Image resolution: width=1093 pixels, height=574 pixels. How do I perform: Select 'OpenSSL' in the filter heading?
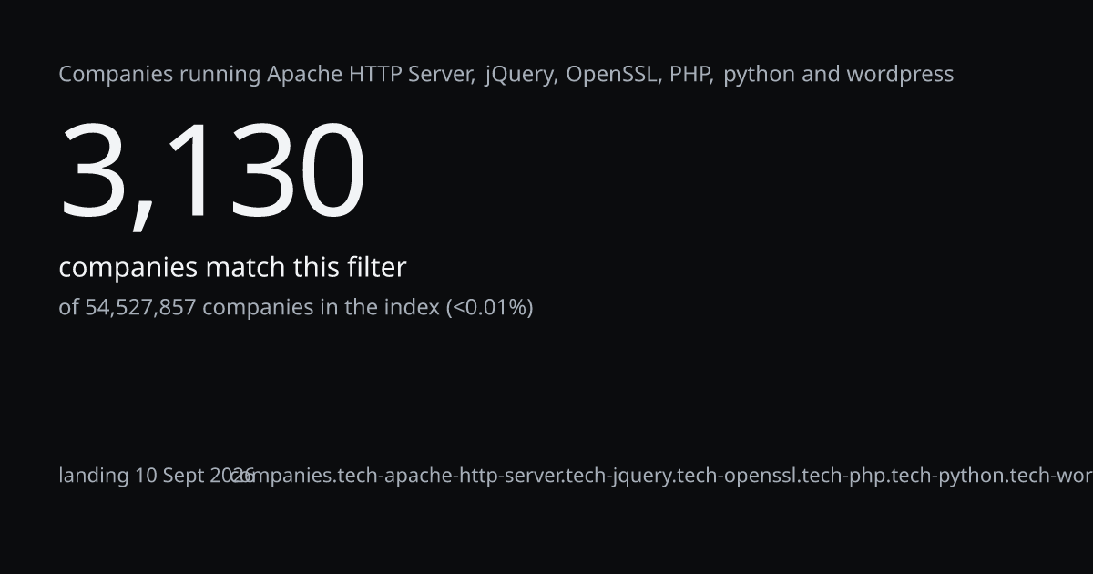[611, 74]
